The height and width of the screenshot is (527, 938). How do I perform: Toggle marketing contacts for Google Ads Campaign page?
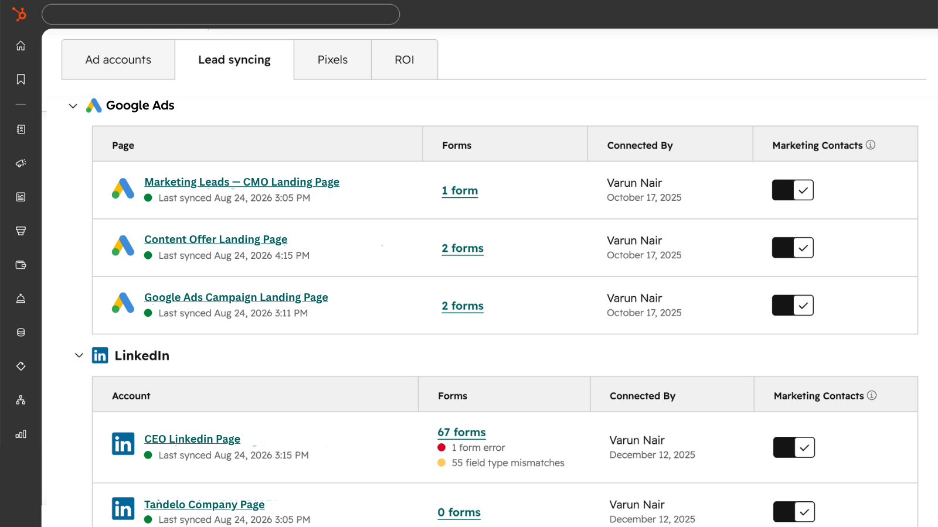tap(793, 305)
